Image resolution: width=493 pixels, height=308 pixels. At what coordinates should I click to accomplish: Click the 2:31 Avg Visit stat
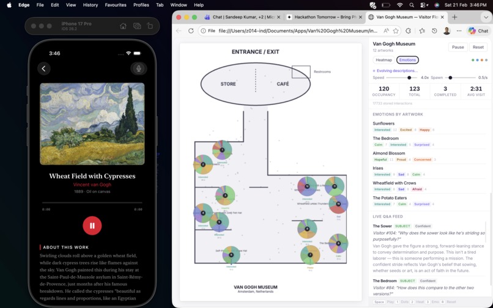[476, 91]
